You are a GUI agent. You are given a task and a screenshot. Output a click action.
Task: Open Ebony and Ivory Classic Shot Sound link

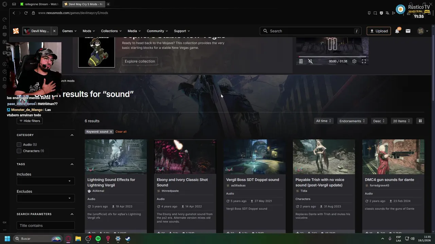(182, 182)
